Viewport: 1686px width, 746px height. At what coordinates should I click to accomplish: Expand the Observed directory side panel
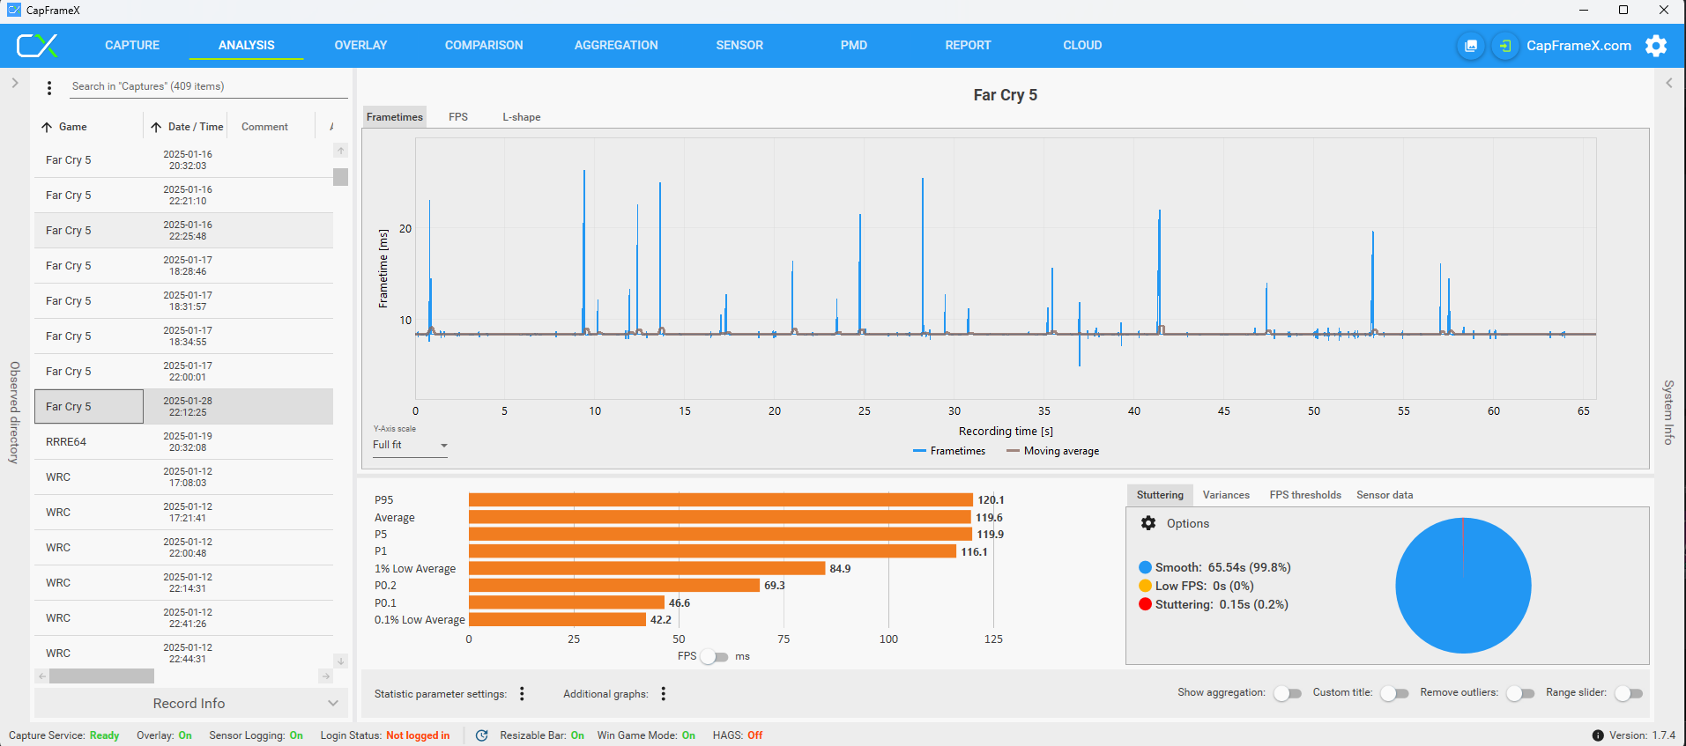pos(15,83)
